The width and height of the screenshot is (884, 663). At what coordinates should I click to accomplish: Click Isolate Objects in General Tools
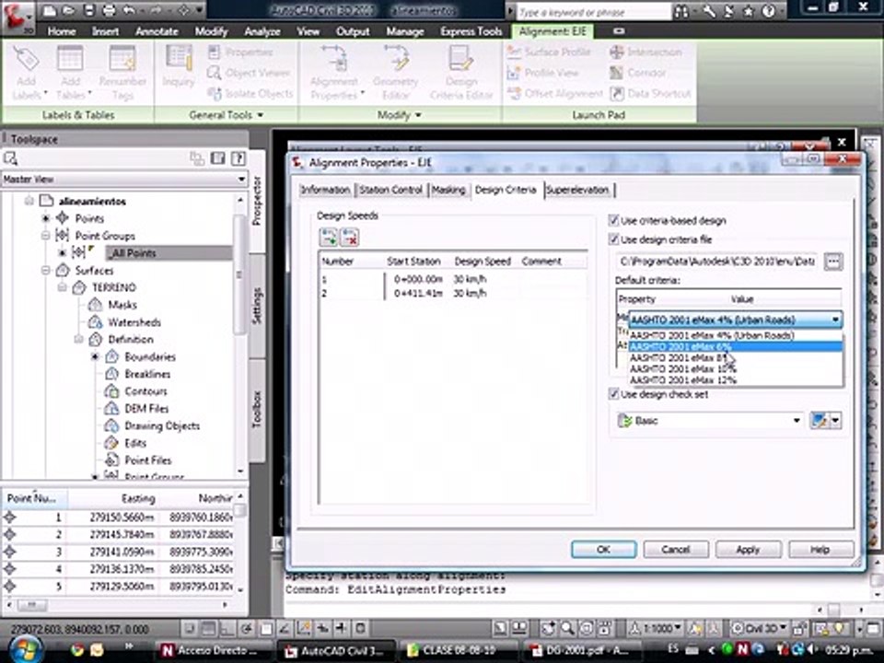[250, 94]
